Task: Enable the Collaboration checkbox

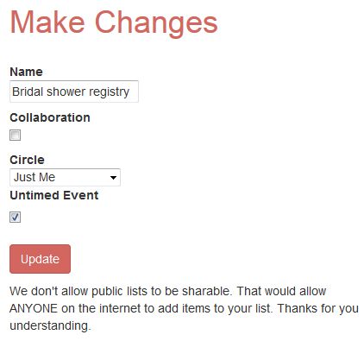Action: click(x=15, y=135)
